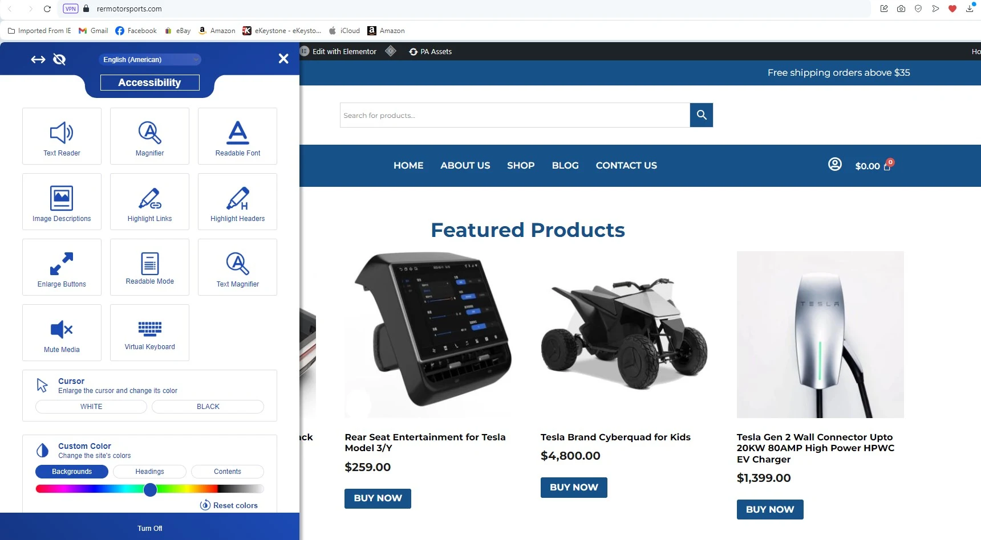Open Rear Seat Entertainment product image

428,335
